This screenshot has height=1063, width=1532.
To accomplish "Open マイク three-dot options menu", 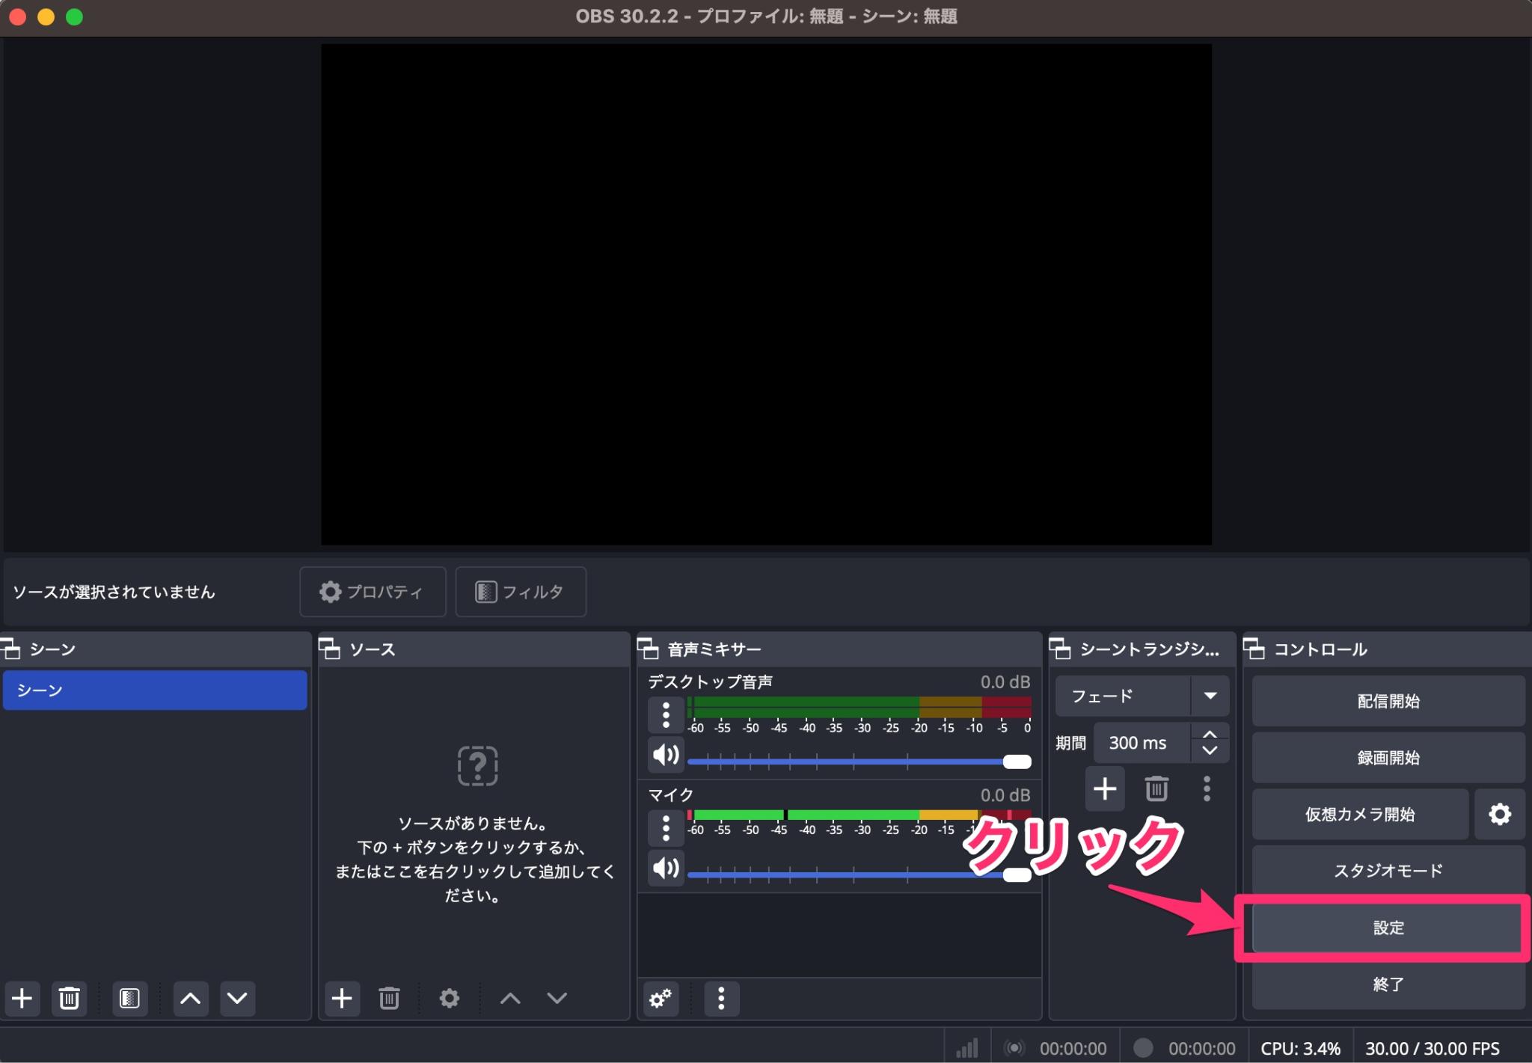I will pos(666,827).
